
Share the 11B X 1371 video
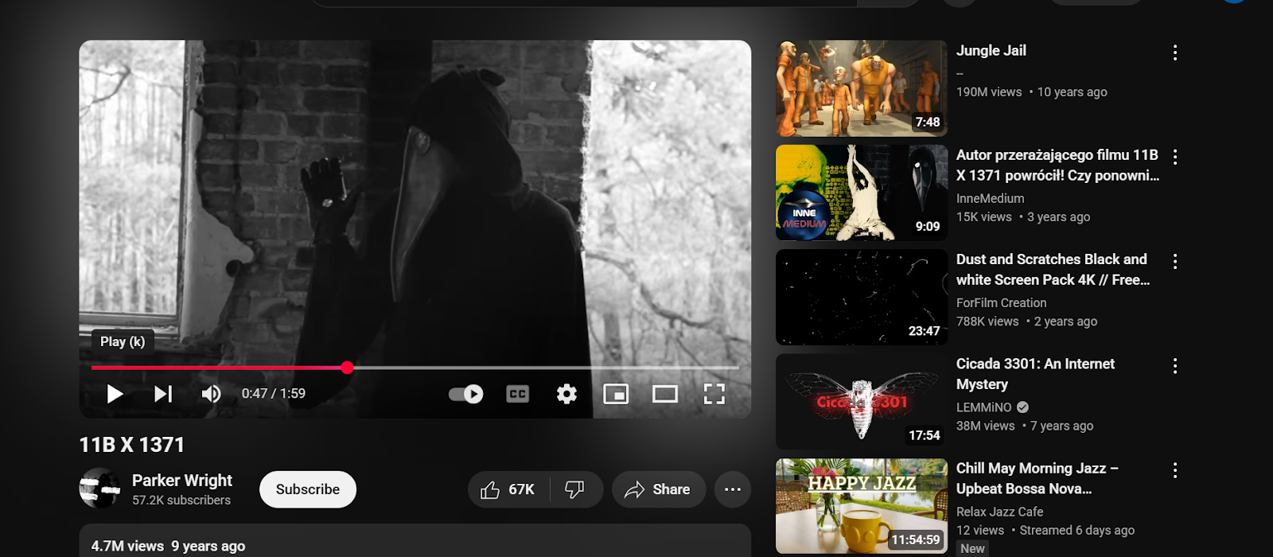pyautogui.click(x=658, y=489)
